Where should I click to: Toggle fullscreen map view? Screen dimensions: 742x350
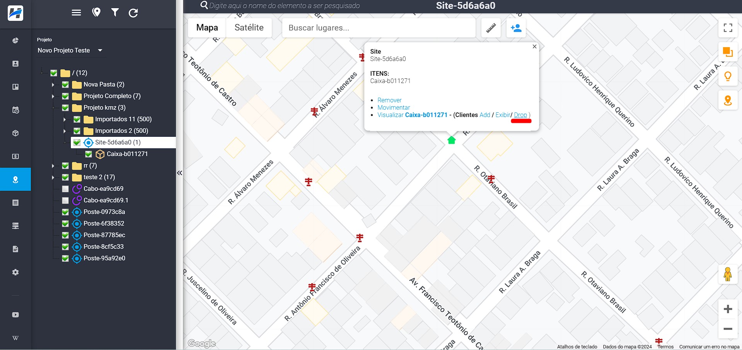[728, 28]
